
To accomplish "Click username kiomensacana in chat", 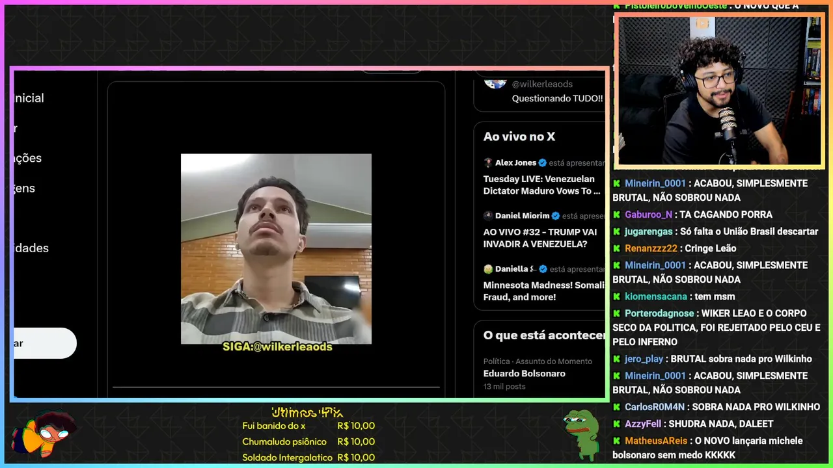I will pyautogui.click(x=656, y=296).
